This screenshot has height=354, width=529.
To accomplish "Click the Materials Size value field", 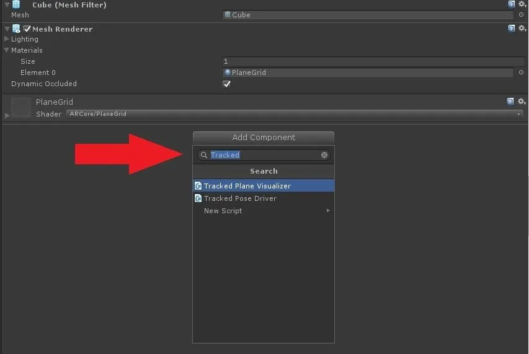I will point(373,61).
